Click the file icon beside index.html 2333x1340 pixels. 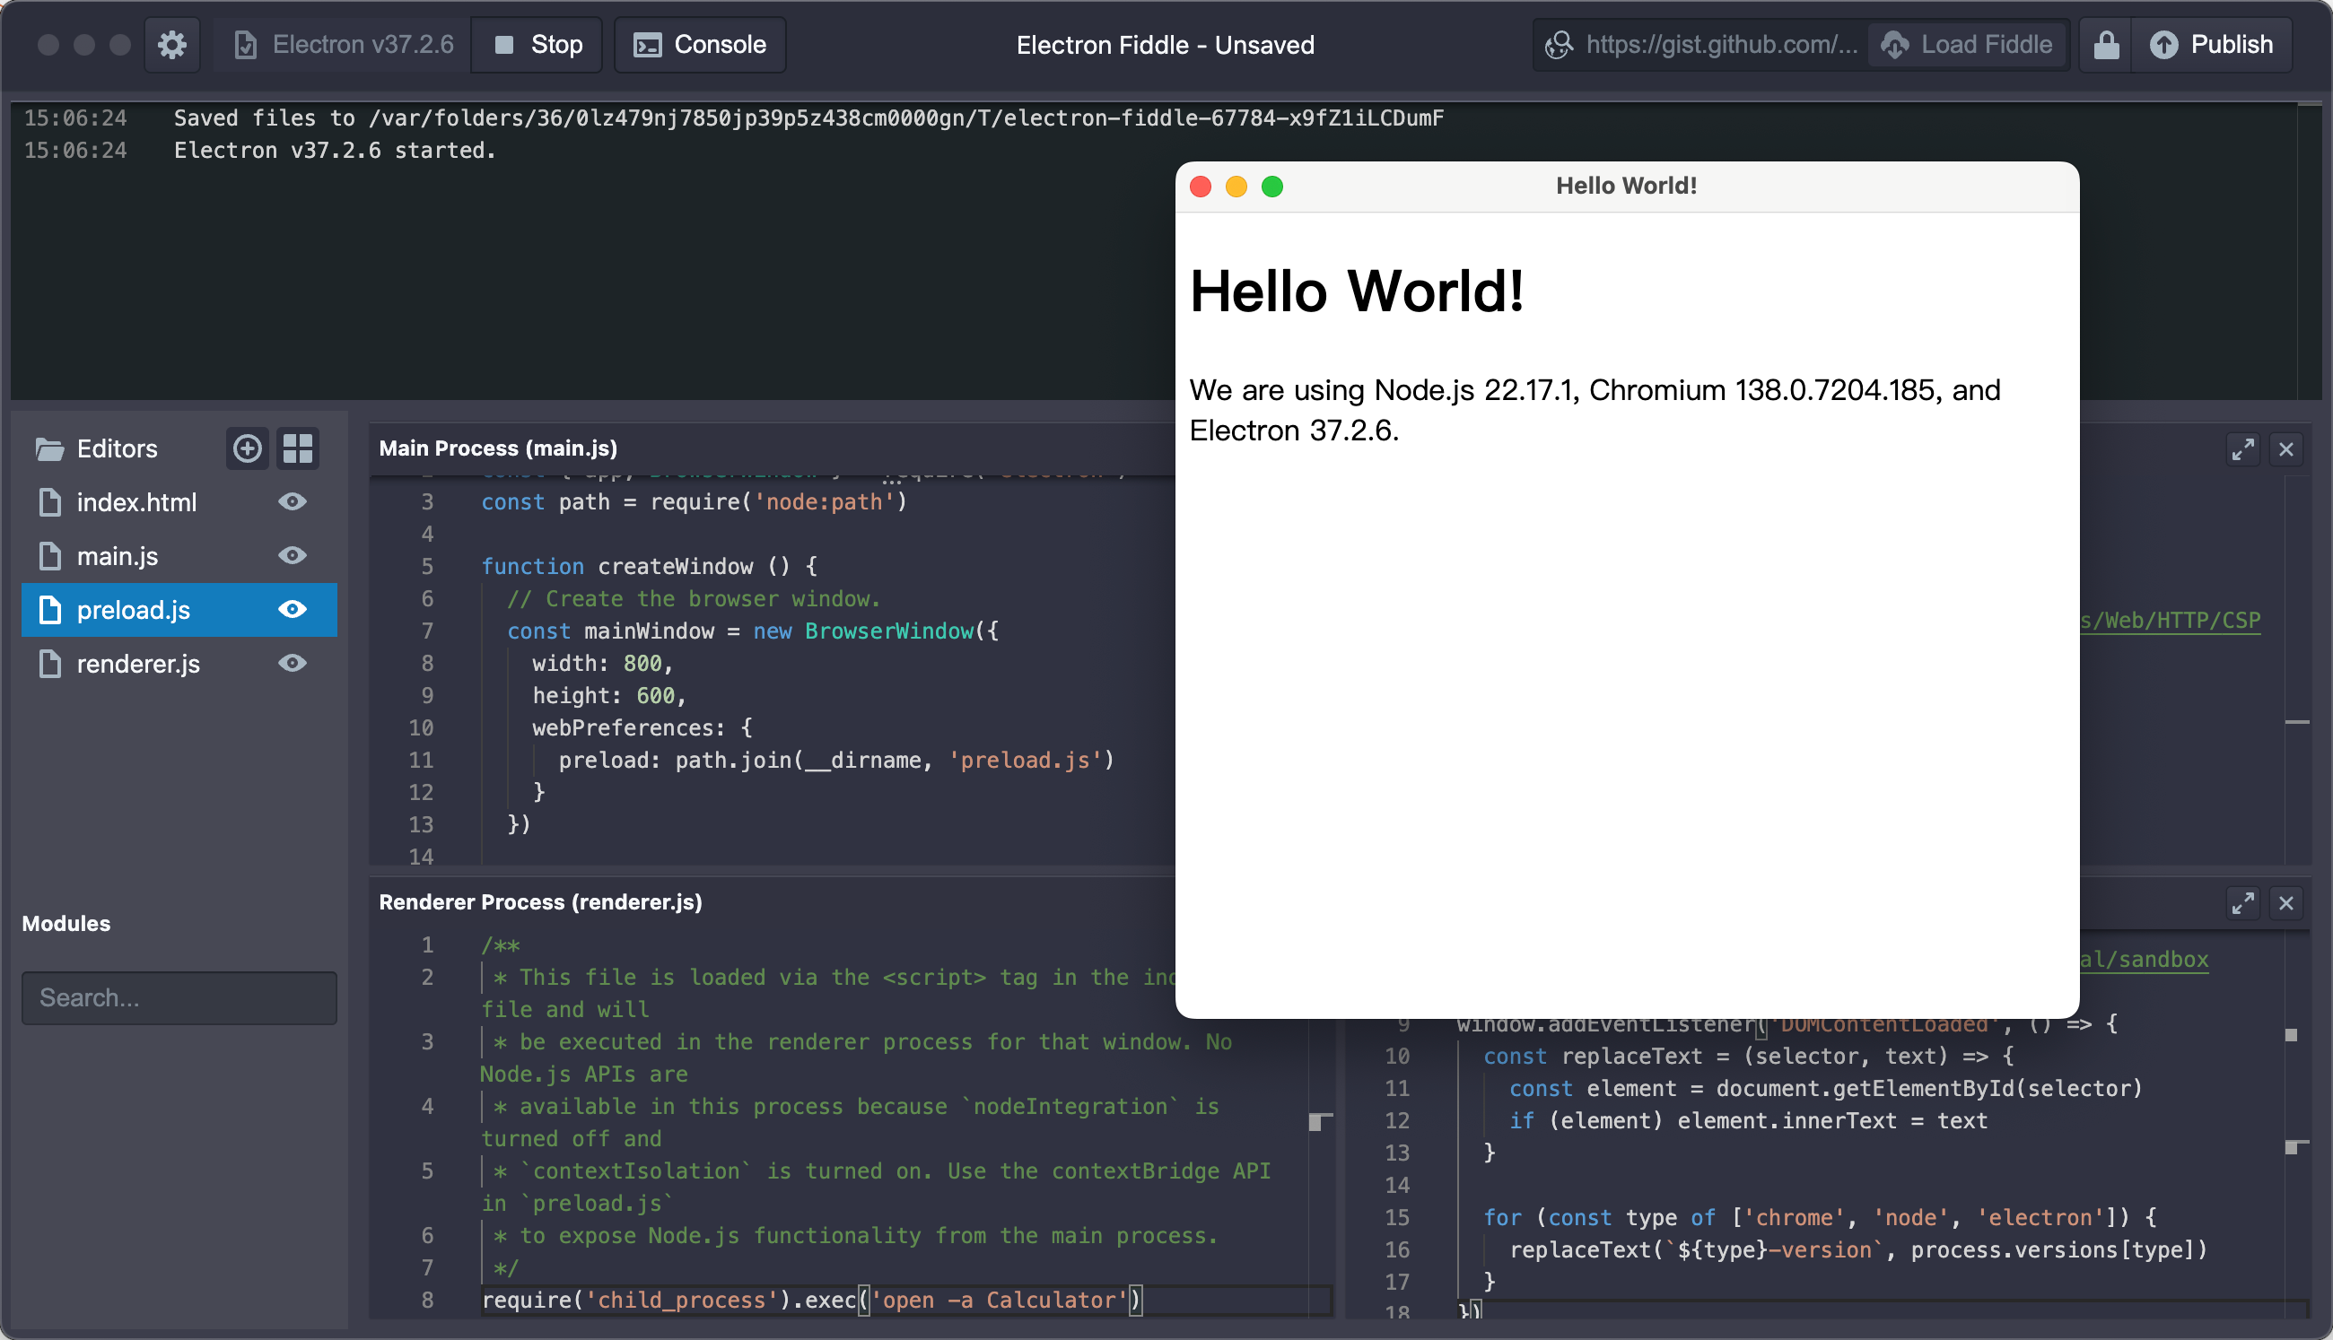tap(49, 501)
